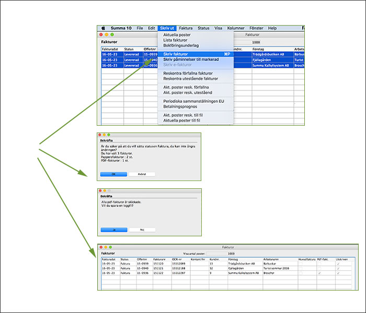Open the Faktura menu
This screenshot has width=366, height=313.
pos(186,28)
